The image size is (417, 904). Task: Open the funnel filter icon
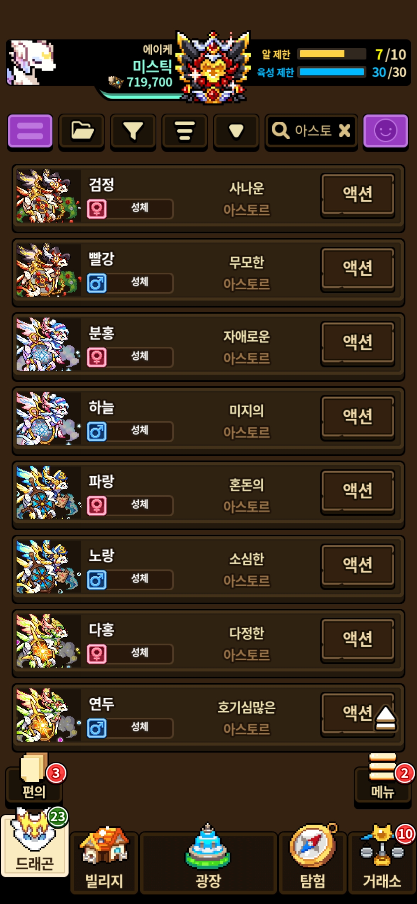point(133,131)
